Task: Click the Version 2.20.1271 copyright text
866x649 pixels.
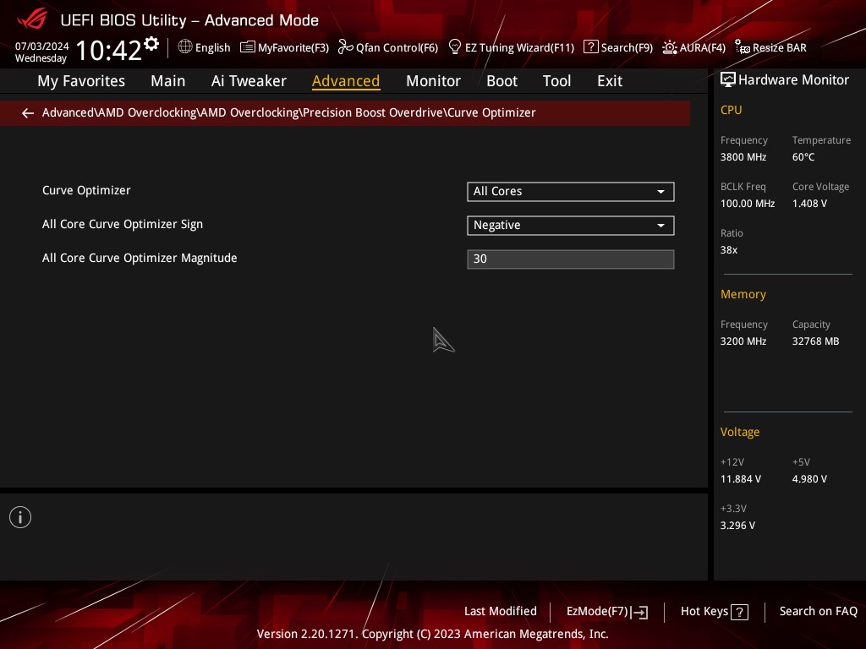Action: tap(432, 634)
